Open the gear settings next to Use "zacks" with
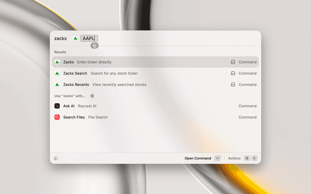311x194 pixels. 92,96
